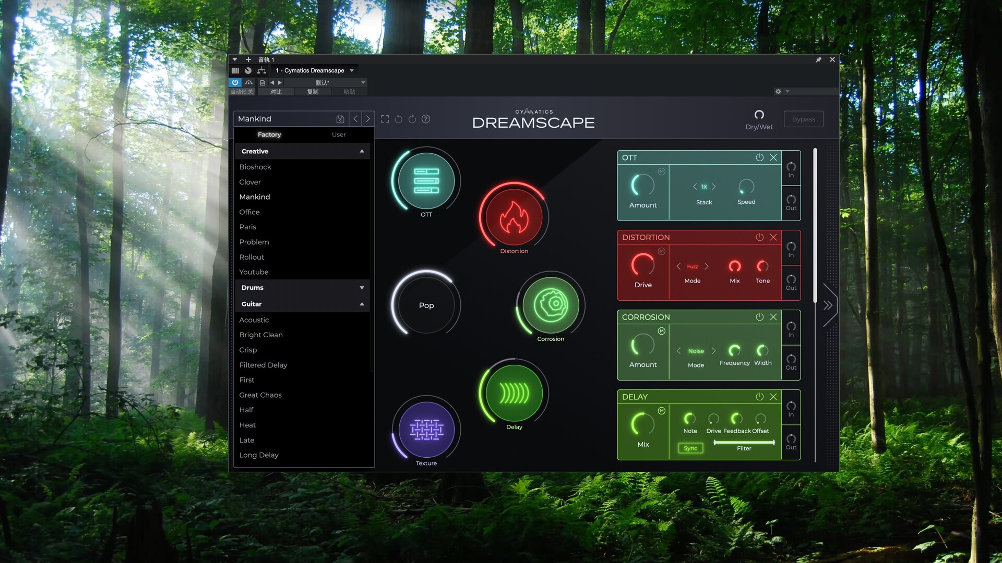
Task: Go to next preset with right arrow
Action: (368, 119)
